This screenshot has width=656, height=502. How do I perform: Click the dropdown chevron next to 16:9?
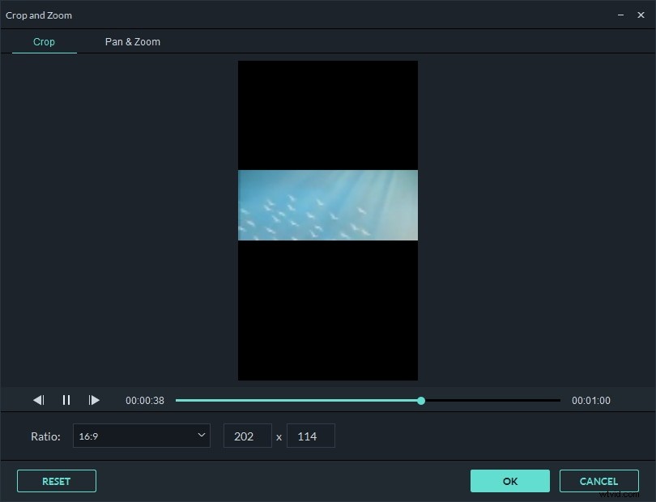coord(200,436)
